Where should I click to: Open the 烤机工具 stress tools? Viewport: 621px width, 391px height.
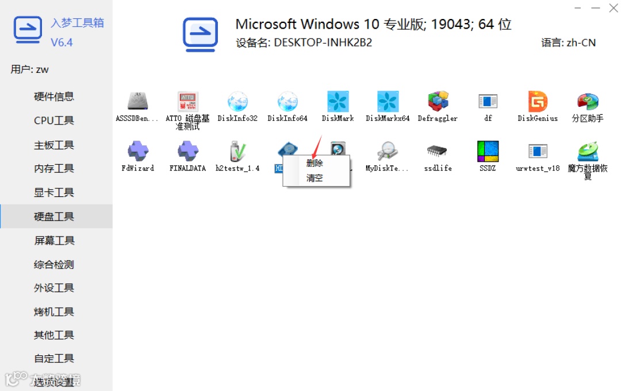56,312
